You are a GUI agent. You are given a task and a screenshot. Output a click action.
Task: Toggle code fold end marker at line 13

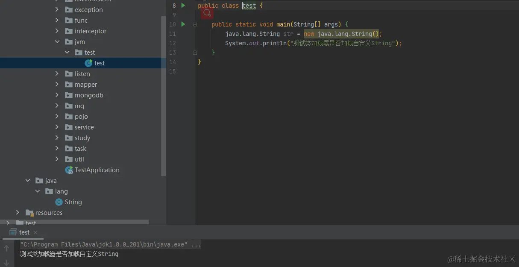click(195, 53)
